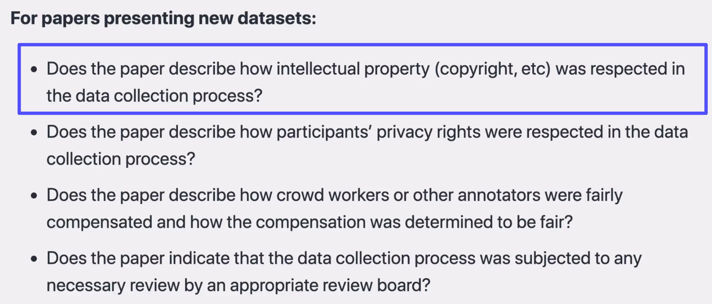This screenshot has width=712, height=304.
Task: Select the review board question text
Action: pos(344,272)
